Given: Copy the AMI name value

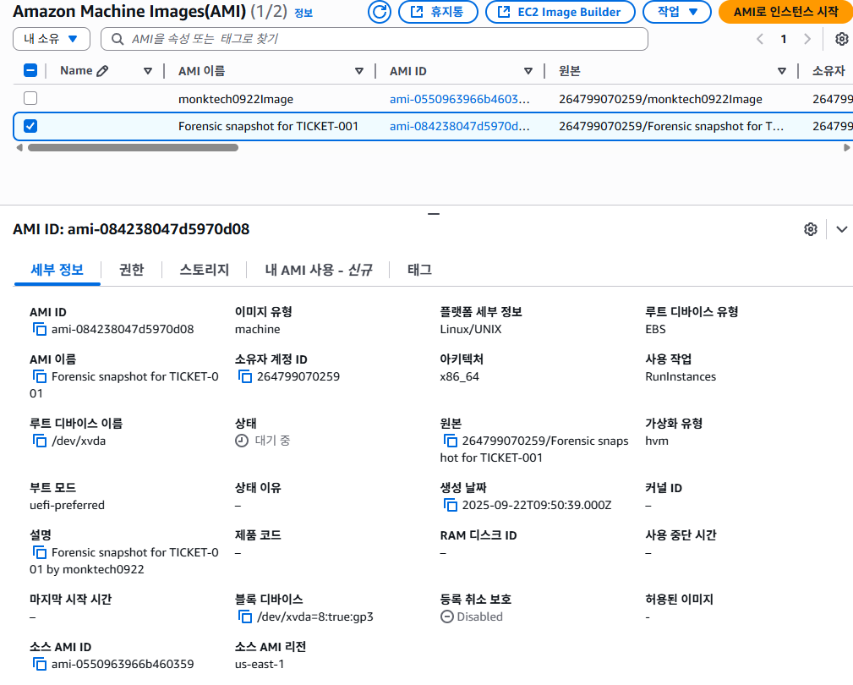Looking at the screenshot, I should (40, 376).
